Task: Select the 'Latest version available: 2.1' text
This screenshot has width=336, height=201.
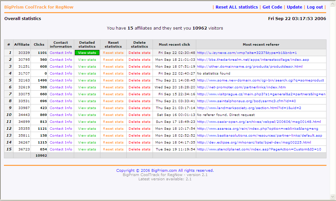Action: (x=165, y=179)
